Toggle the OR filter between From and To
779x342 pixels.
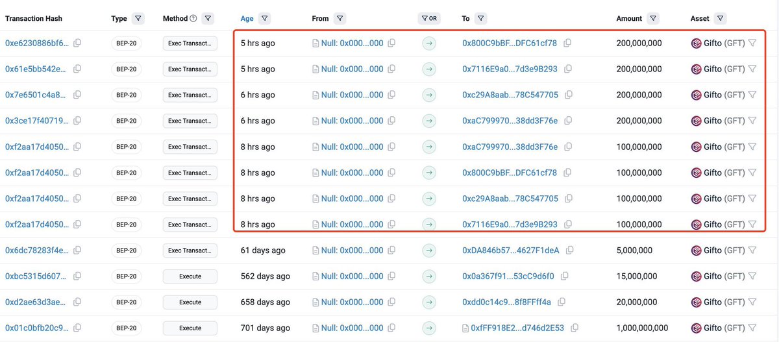pos(428,19)
